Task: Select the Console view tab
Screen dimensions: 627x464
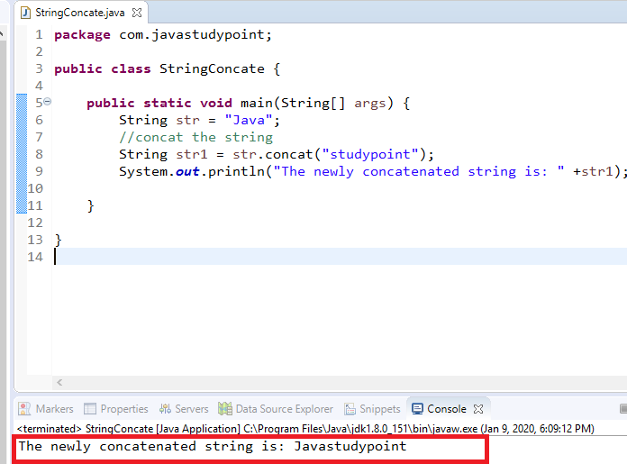Action: [x=447, y=409]
